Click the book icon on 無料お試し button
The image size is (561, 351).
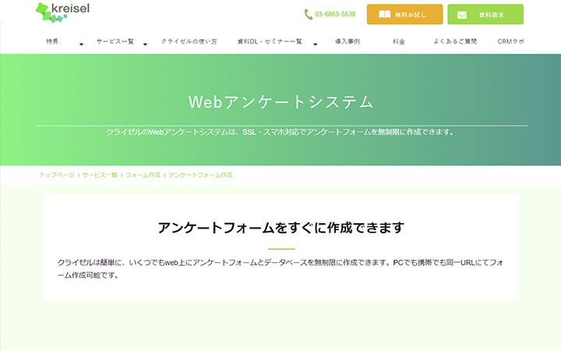(x=384, y=15)
